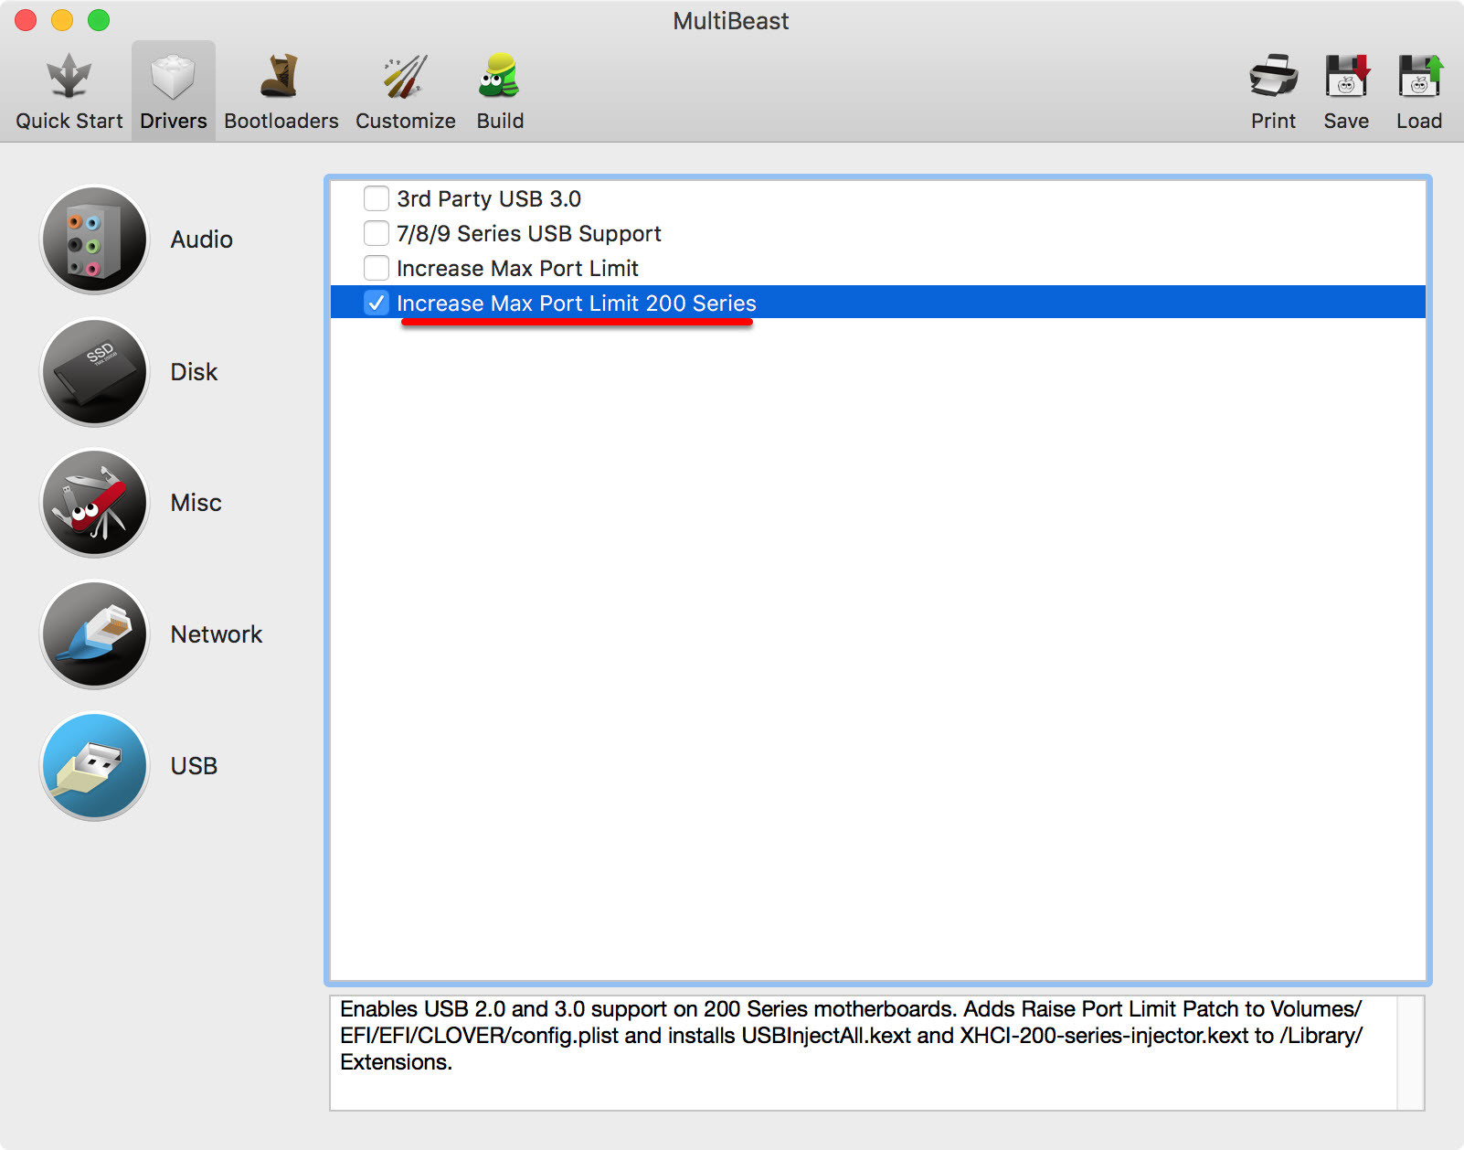Click the "Audio" category label
Viewport: 1464px width, 1150px height.
coord(201,240)
